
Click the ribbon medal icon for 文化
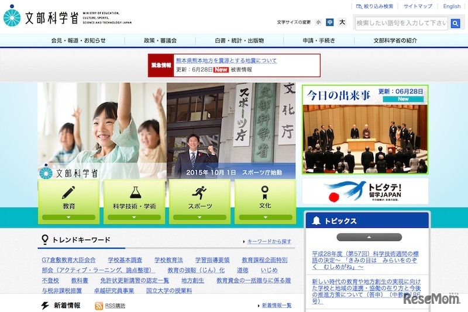tap(265, 192)
